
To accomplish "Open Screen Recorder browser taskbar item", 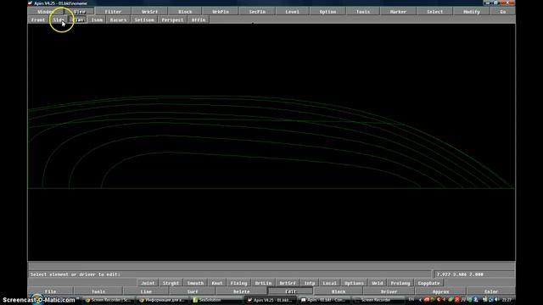I will 109,300.
